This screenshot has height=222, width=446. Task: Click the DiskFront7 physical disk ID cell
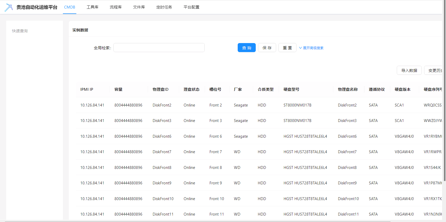[x=162, y=152]
